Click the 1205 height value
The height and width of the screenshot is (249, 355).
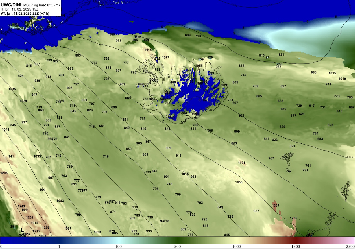(x=4, y=173)
